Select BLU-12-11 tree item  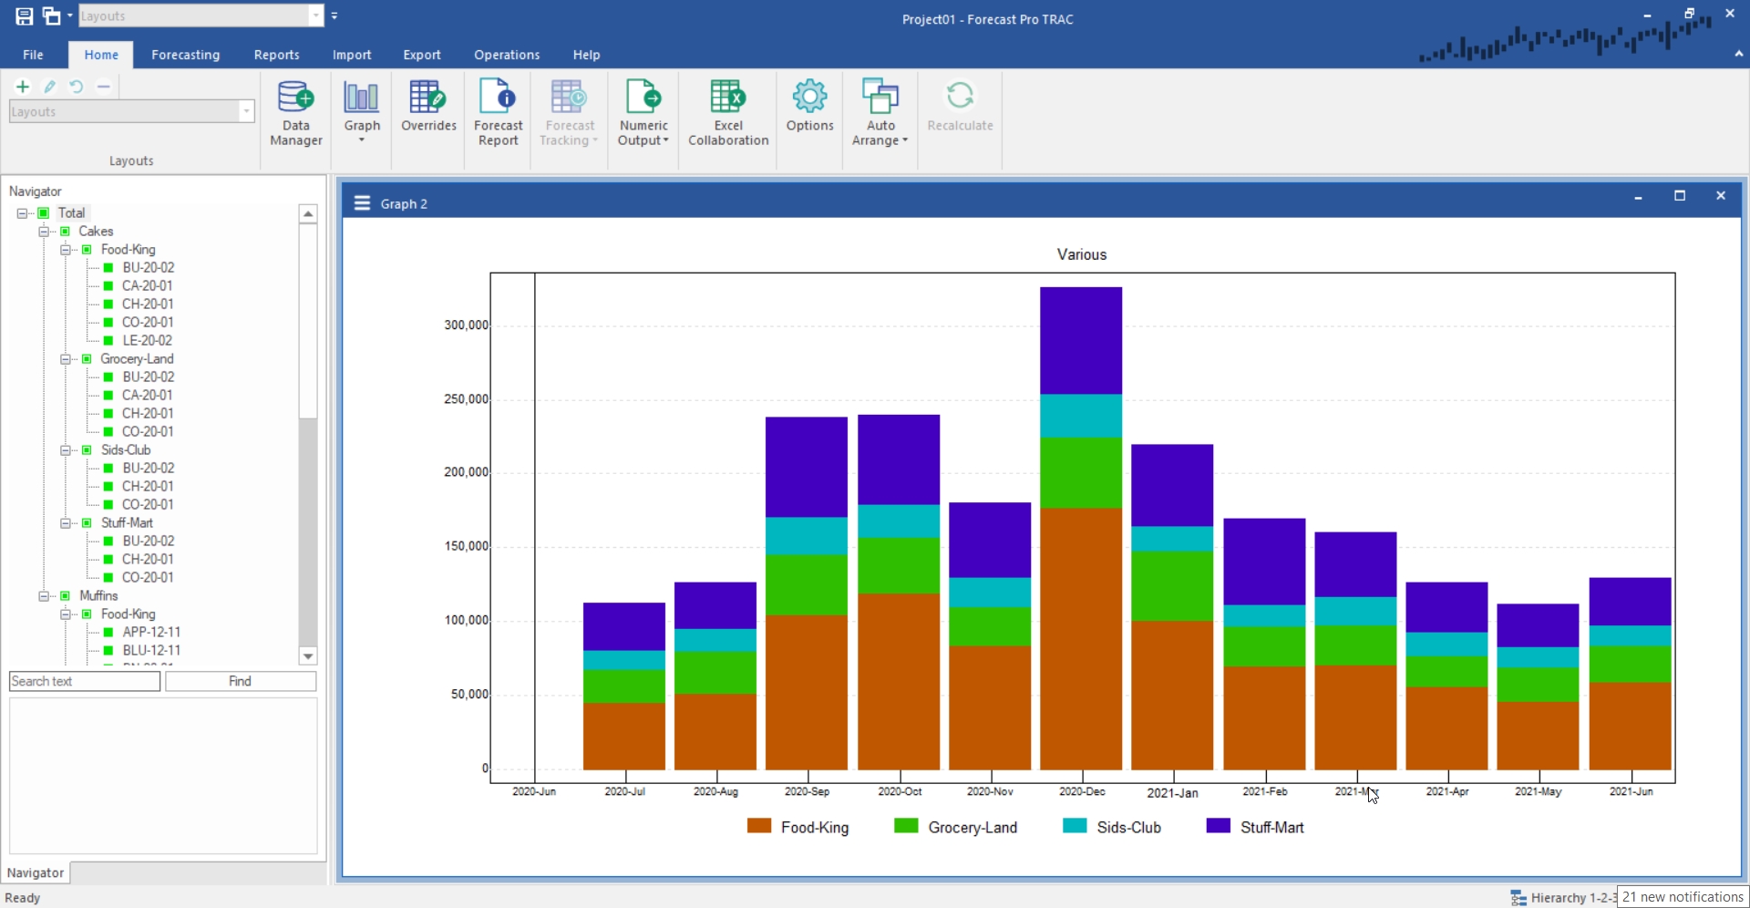click(x=151, y=651)
